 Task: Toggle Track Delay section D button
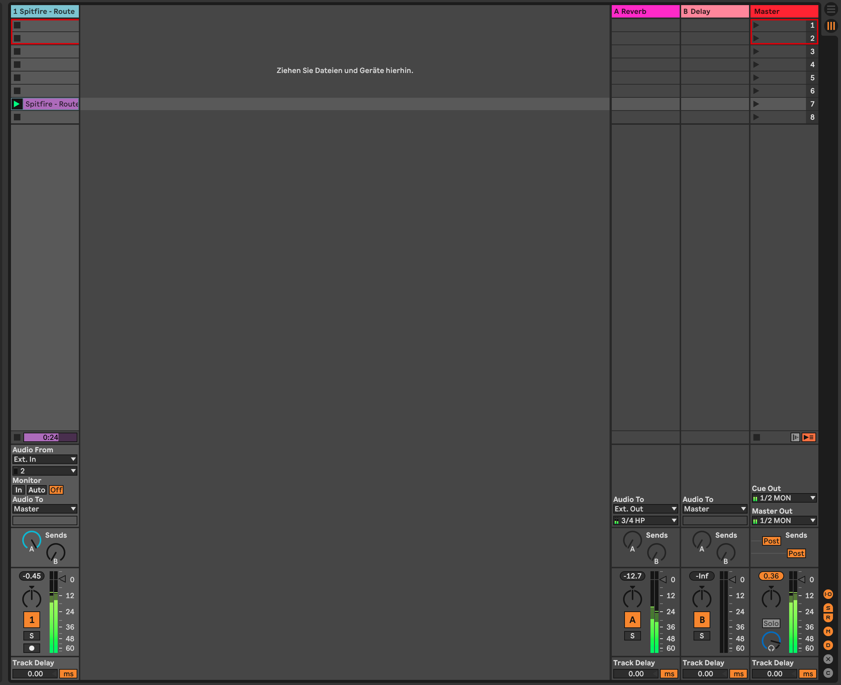click(x=828, y=645)
